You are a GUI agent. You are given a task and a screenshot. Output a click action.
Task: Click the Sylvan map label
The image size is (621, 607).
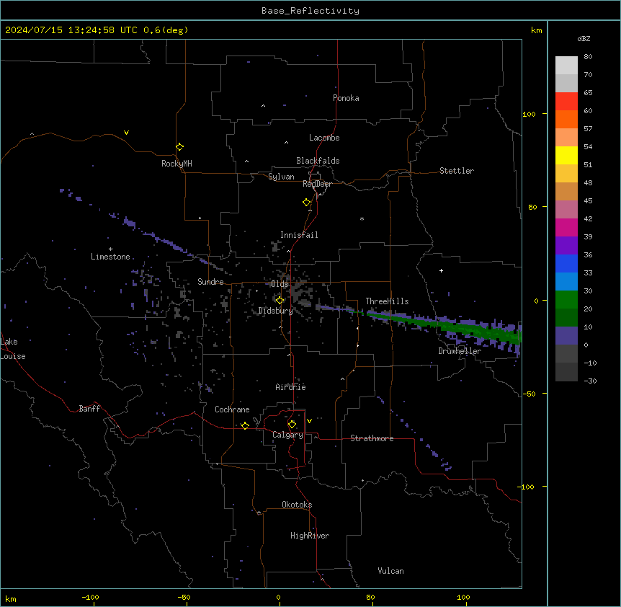click(x=281, y=177)
